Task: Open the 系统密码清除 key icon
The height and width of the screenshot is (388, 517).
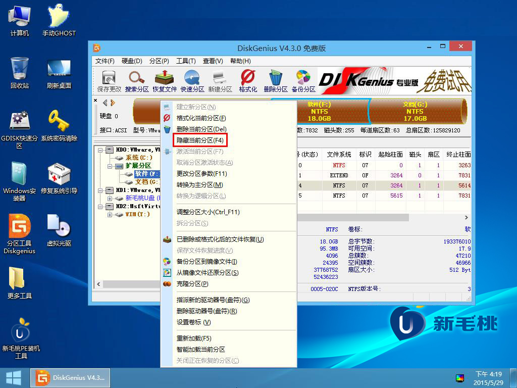Action: (59, 126)
